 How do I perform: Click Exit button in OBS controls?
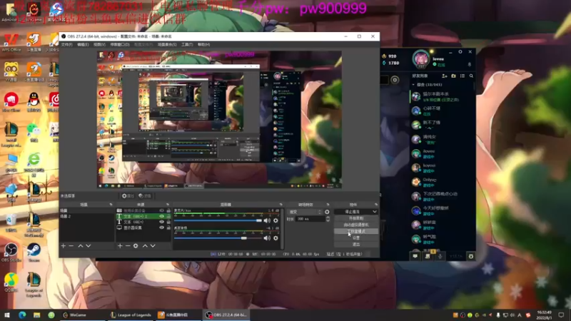[356, 245]
